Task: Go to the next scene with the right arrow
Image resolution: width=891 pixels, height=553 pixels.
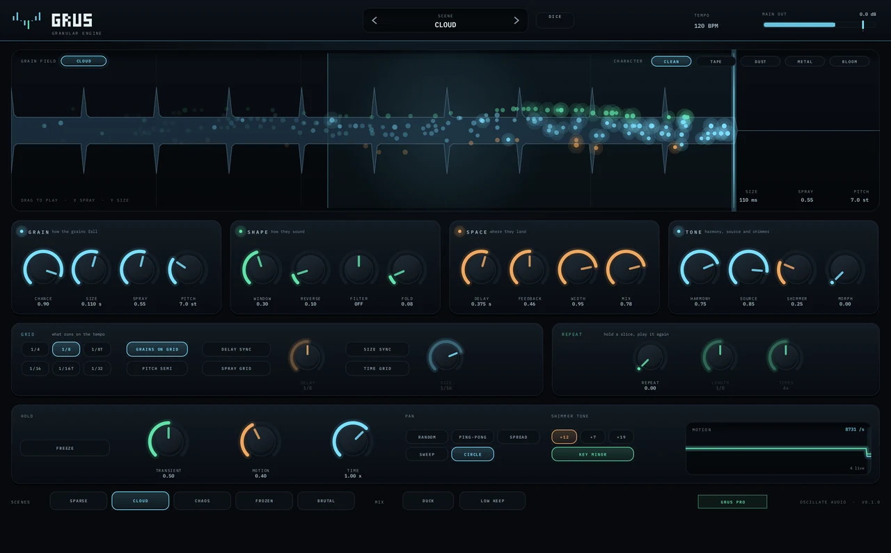Action: 516,20
